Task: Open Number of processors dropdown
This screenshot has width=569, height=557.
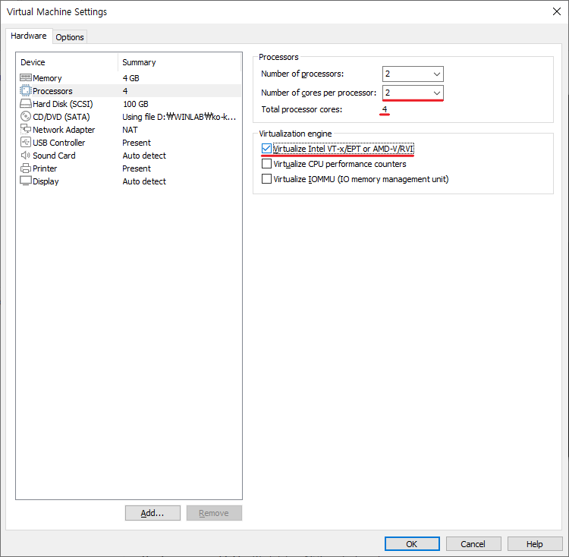Action: [413, 74]
